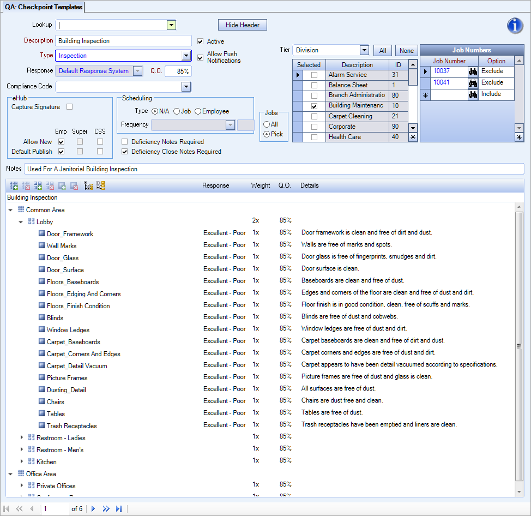Screen dimensions: 531x516
Task: Click the None button beside Tier
Action: [x=406, y=50]
